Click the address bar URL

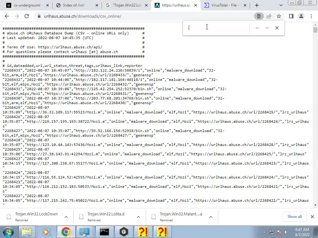pos(83,16)
